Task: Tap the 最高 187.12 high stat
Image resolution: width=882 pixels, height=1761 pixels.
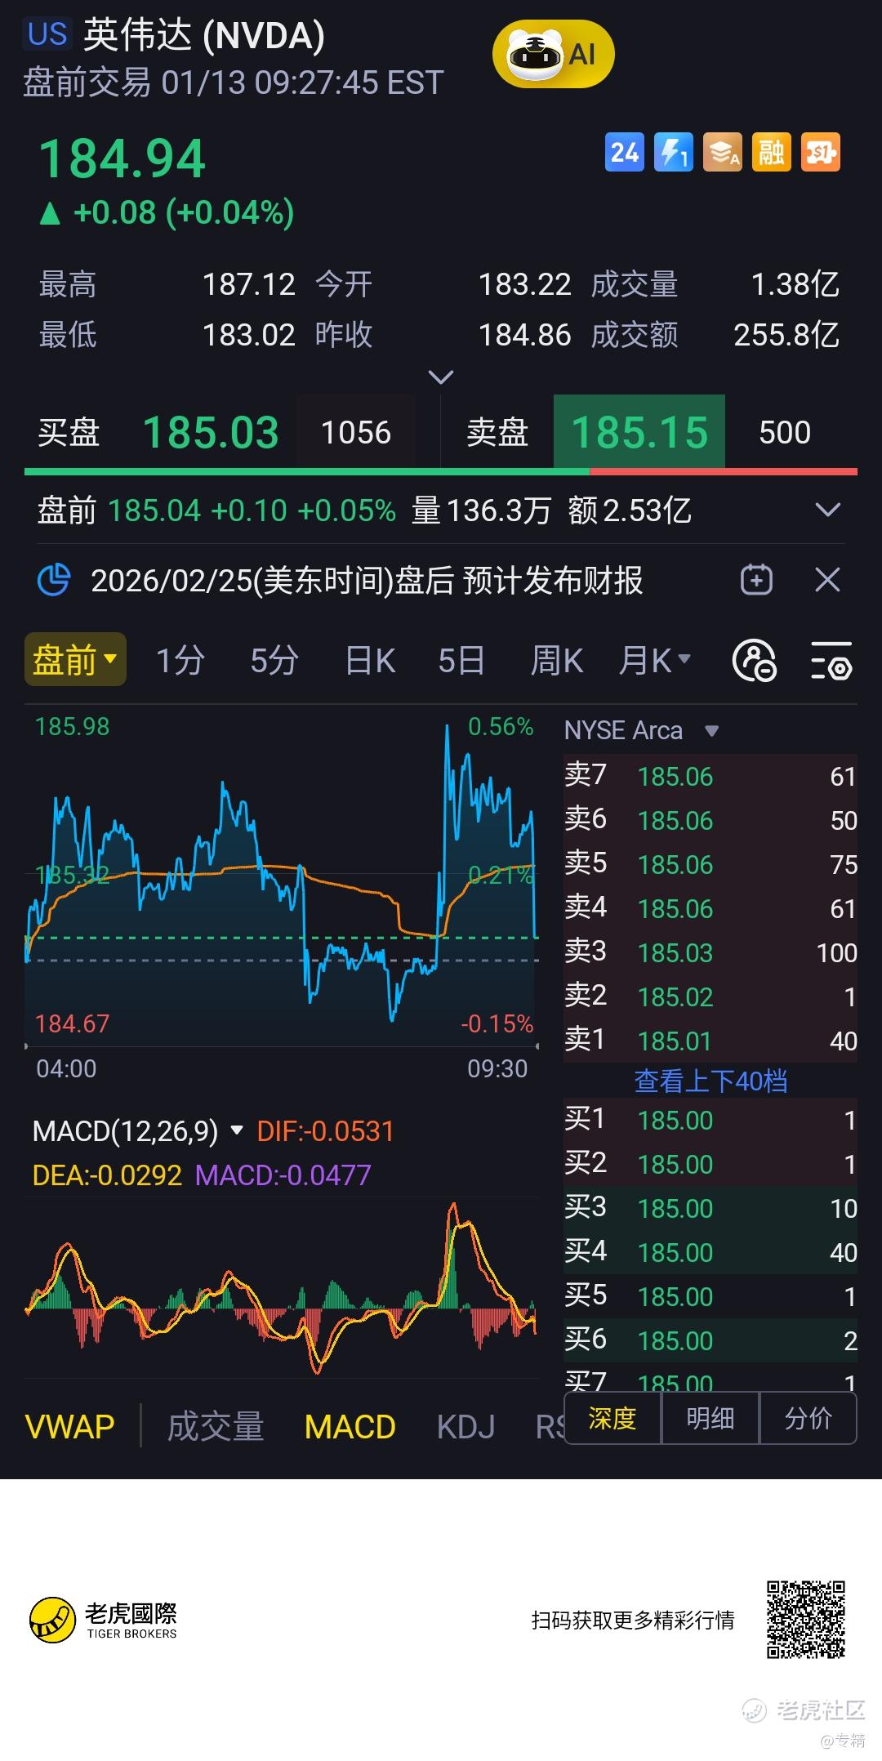Action: tap(167, 284)
